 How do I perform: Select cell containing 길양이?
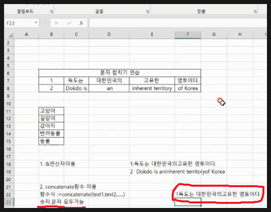point(51,118)
